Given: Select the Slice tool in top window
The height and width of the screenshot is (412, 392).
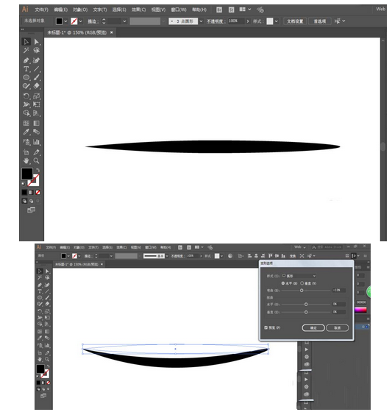Looking at the screenshot, I should 36,152.
